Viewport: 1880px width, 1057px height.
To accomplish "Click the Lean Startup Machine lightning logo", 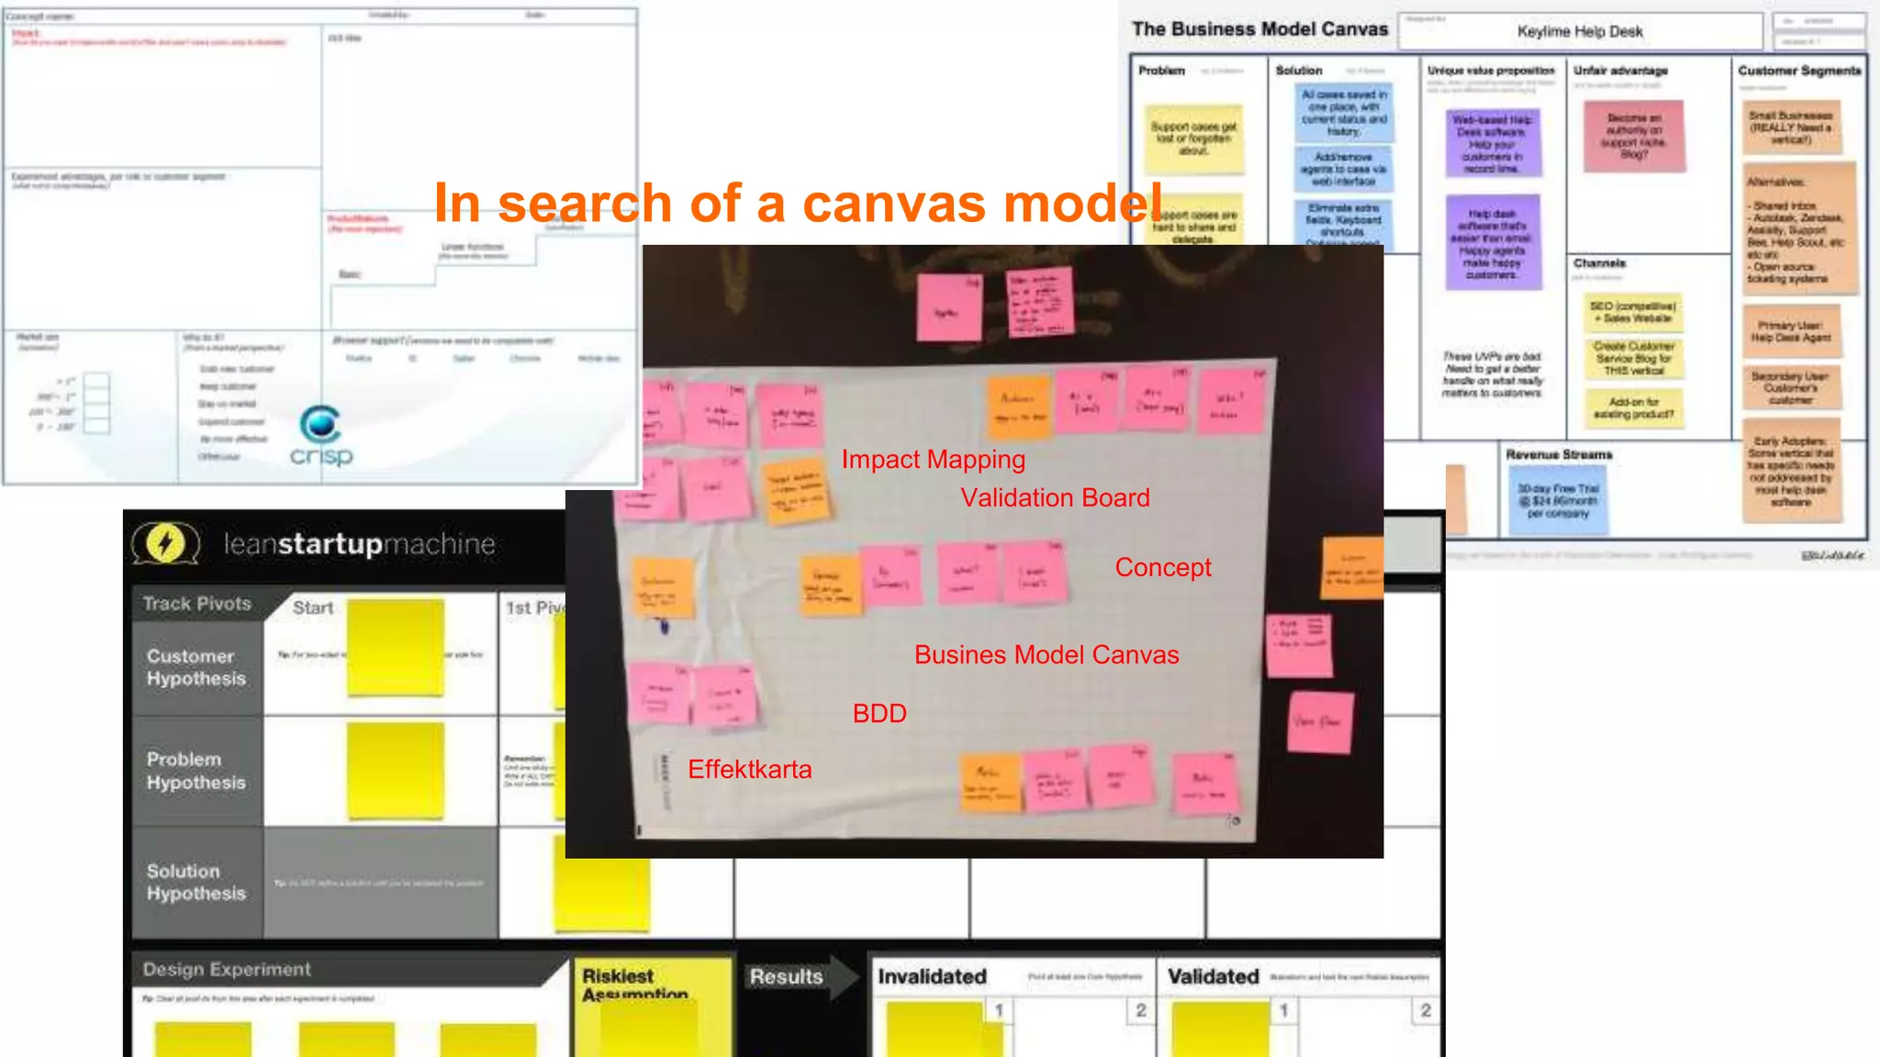I will click(165, 543).
